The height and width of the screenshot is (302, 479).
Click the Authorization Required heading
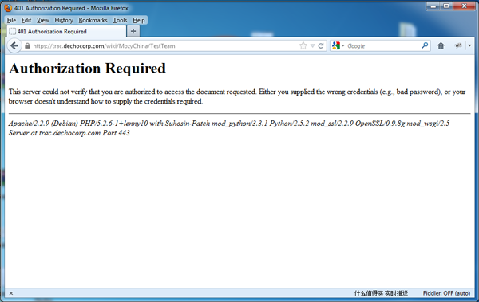[x=87, y=68]
